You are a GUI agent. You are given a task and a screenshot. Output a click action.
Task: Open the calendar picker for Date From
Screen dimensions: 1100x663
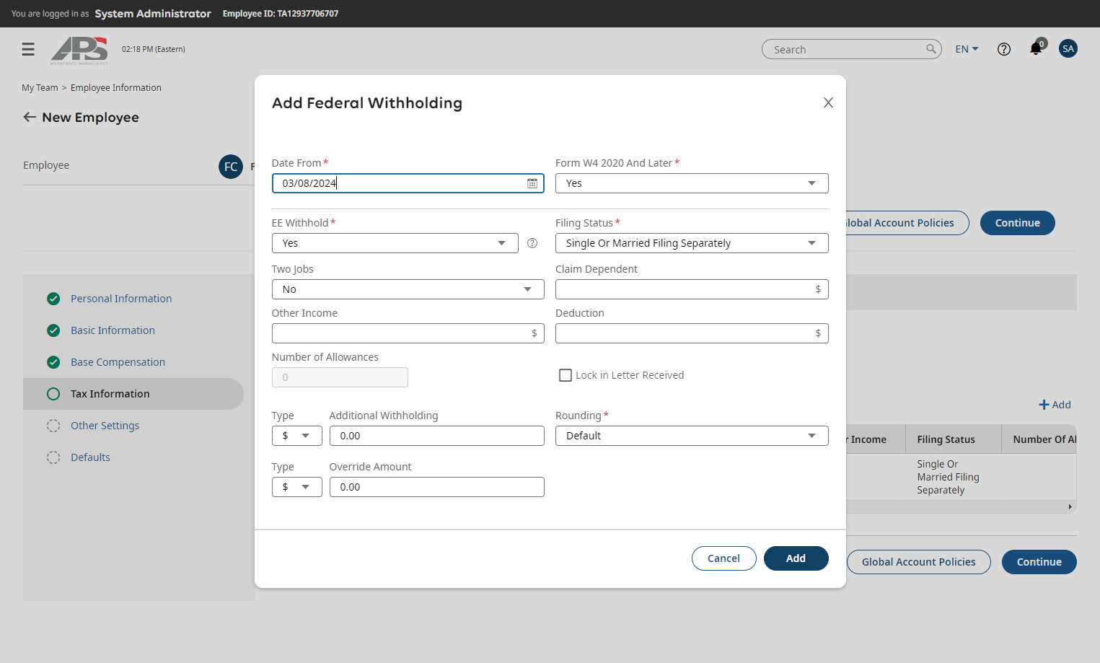(532, 183)
